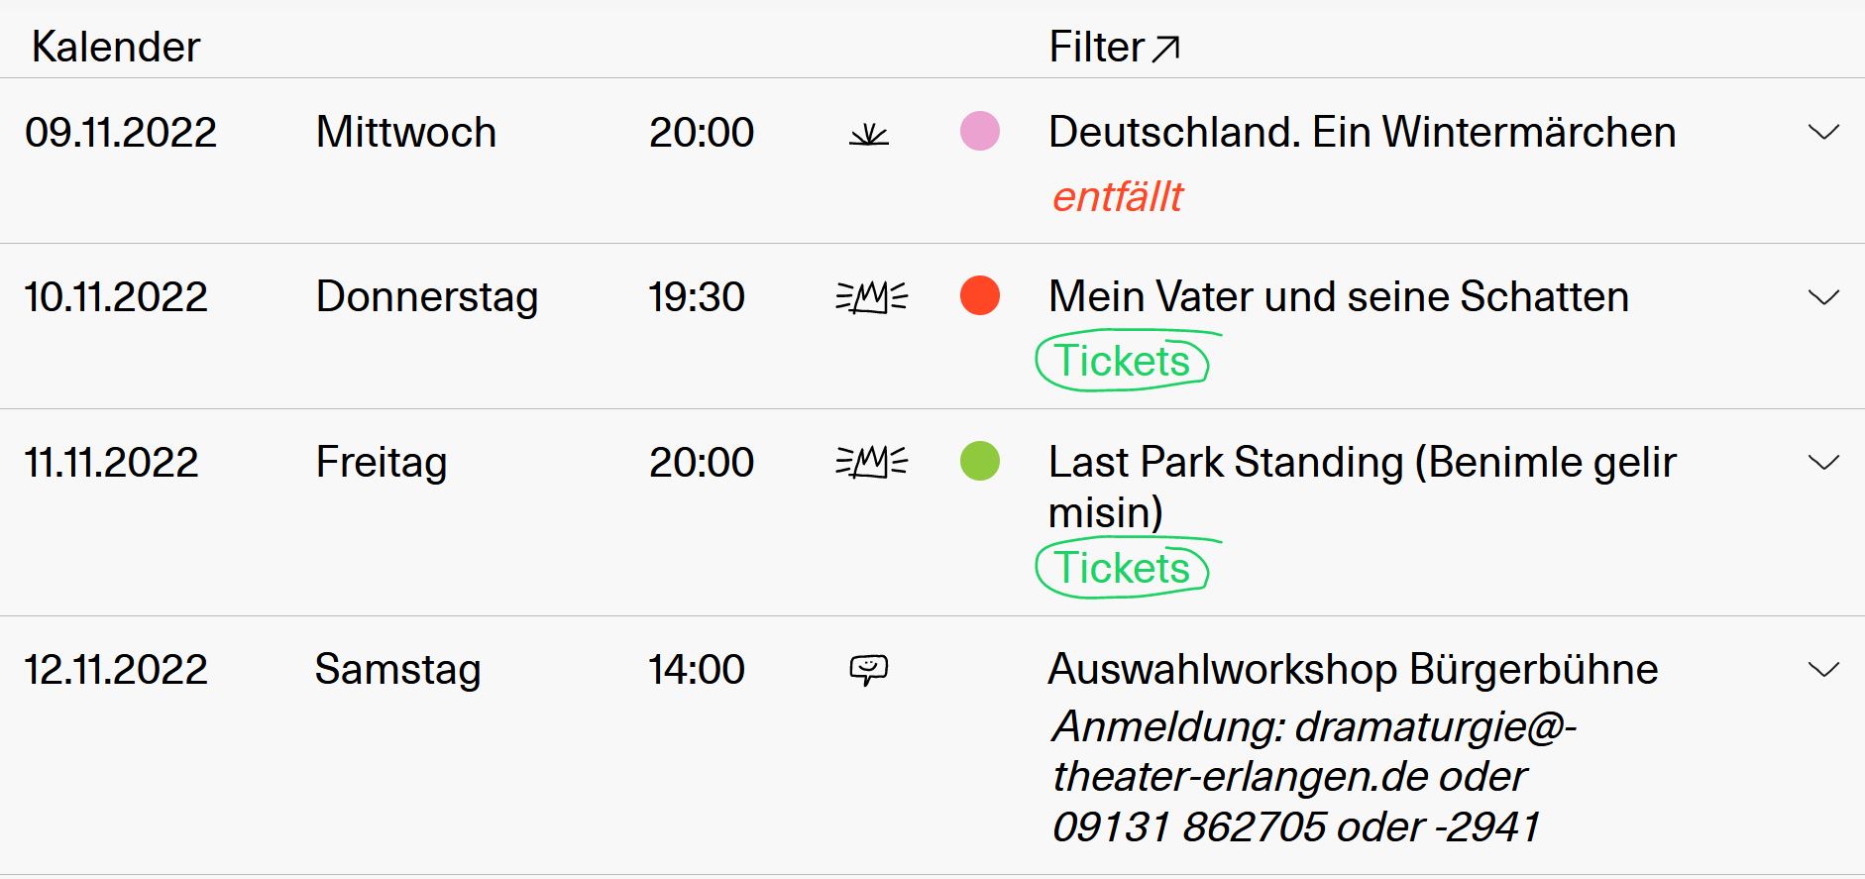Click the 10.11.2022 date
The width and height of the screenshot is (1865, 879).
[x=116, y=297]
